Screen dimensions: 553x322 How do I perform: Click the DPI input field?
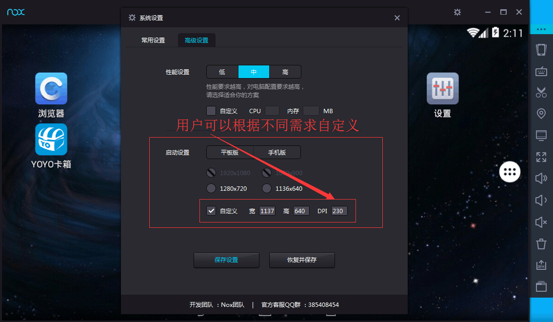tap(339, 211)
